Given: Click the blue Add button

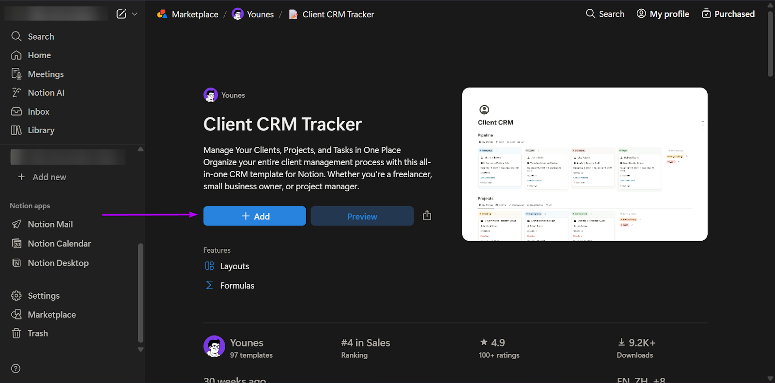Looking at the screenshot, I should 255,216.
